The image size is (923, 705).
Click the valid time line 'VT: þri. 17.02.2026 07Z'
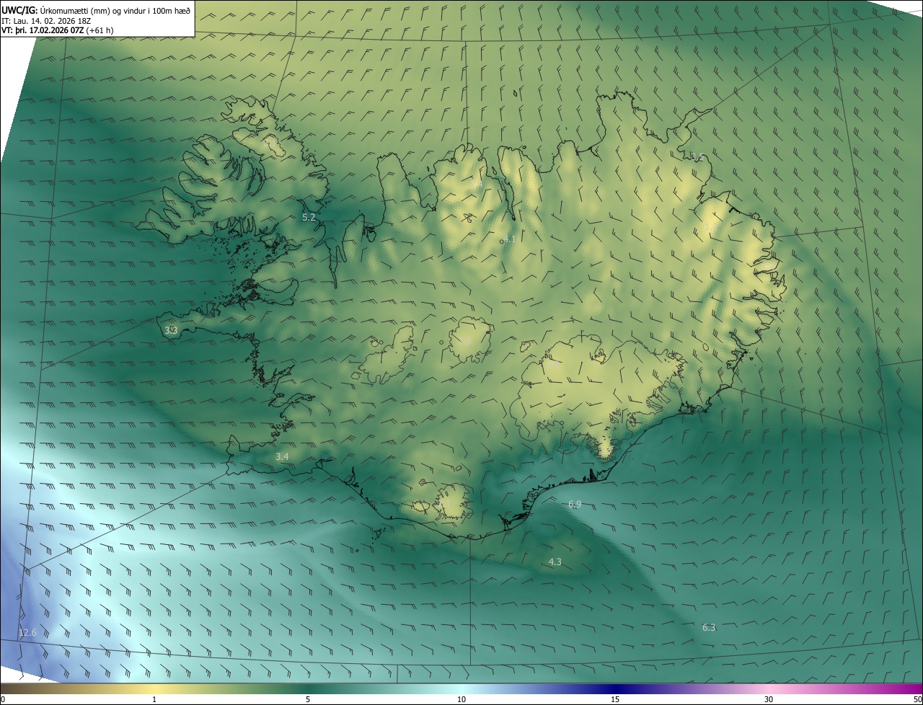(43, 30)
